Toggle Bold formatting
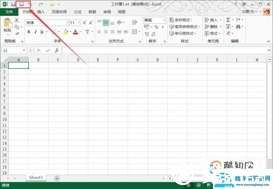Image resolution: width=273 pixels, height=189 pixels. (29, 32)
